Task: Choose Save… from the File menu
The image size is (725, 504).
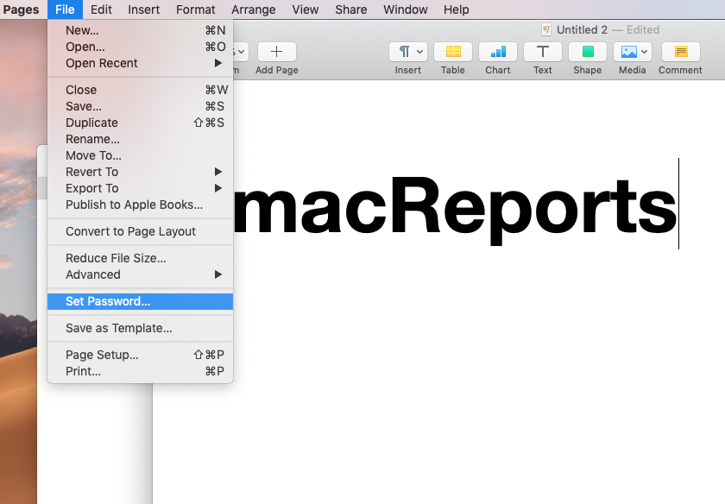Action: (x=140, y=106)
